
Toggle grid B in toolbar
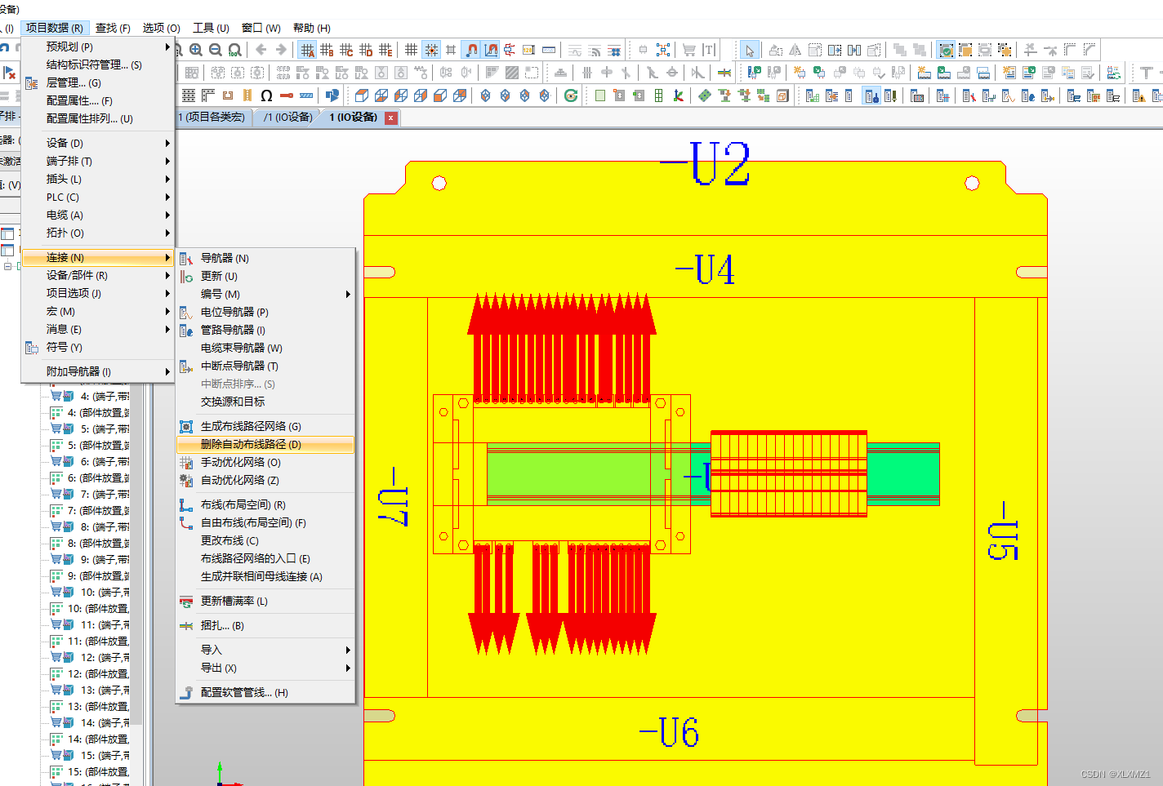coord(327,50)
